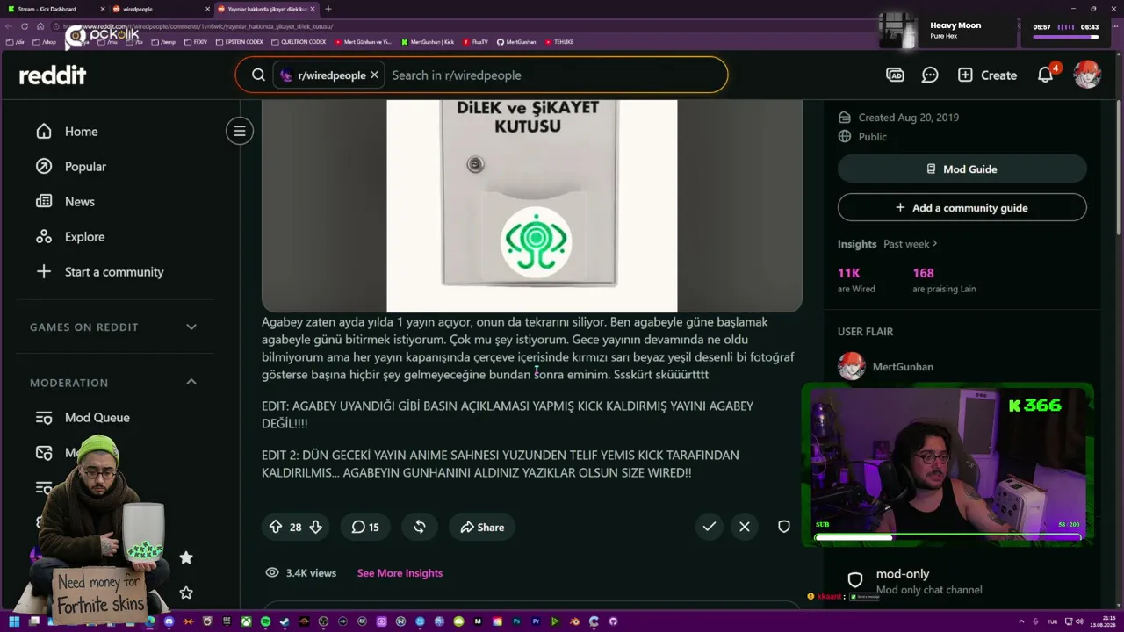This screenshot has width=1124, height=632.
Task: Open the Reddit advertise icon
Action: pos(895,75)
